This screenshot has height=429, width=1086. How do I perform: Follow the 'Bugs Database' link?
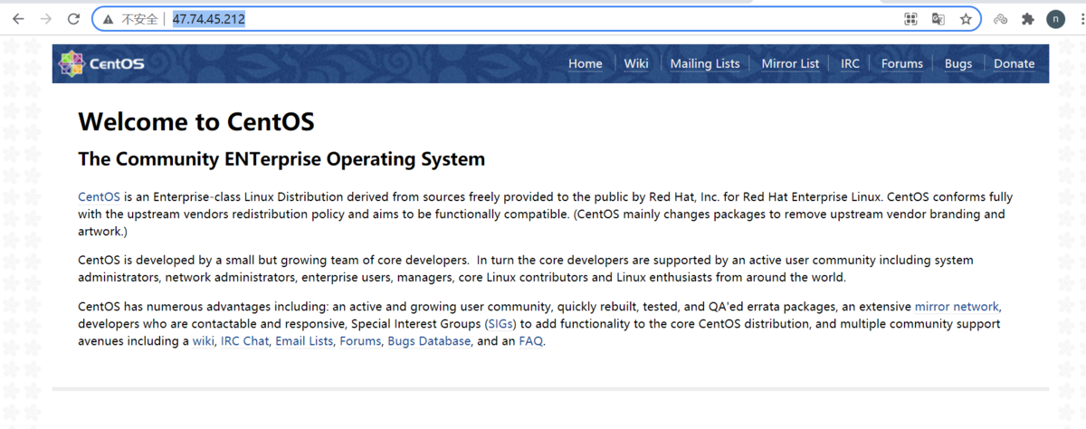[x=429, y=341]
